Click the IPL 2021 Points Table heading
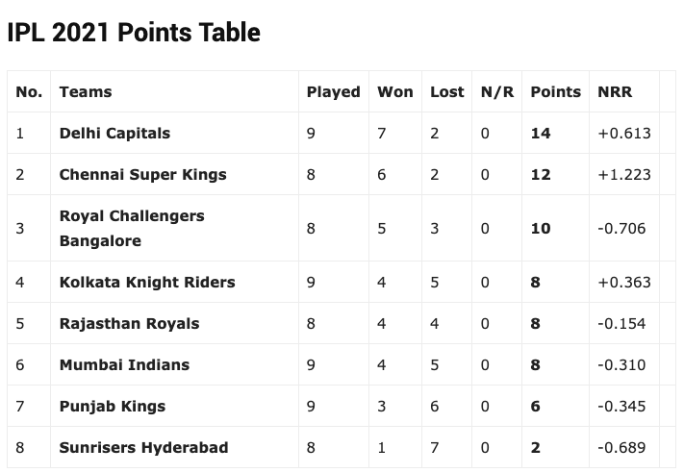This screenshot has width=684, height=473. [134, 32]
